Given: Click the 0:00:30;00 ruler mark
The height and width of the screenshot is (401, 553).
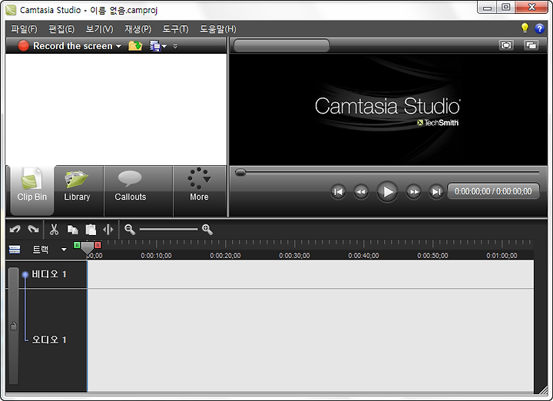Looking at the screenshot, I should 294,255.
